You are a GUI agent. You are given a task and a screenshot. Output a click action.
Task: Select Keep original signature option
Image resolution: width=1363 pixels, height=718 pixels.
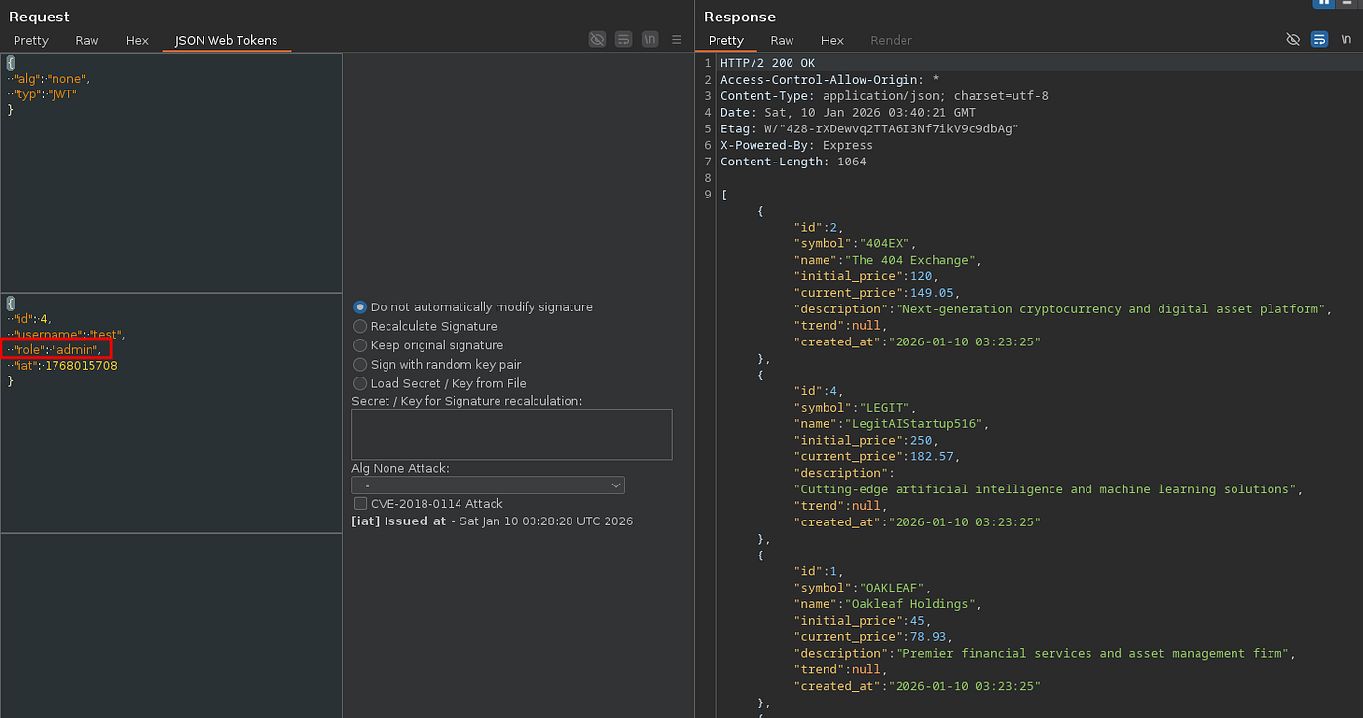(x=428, y=345)
